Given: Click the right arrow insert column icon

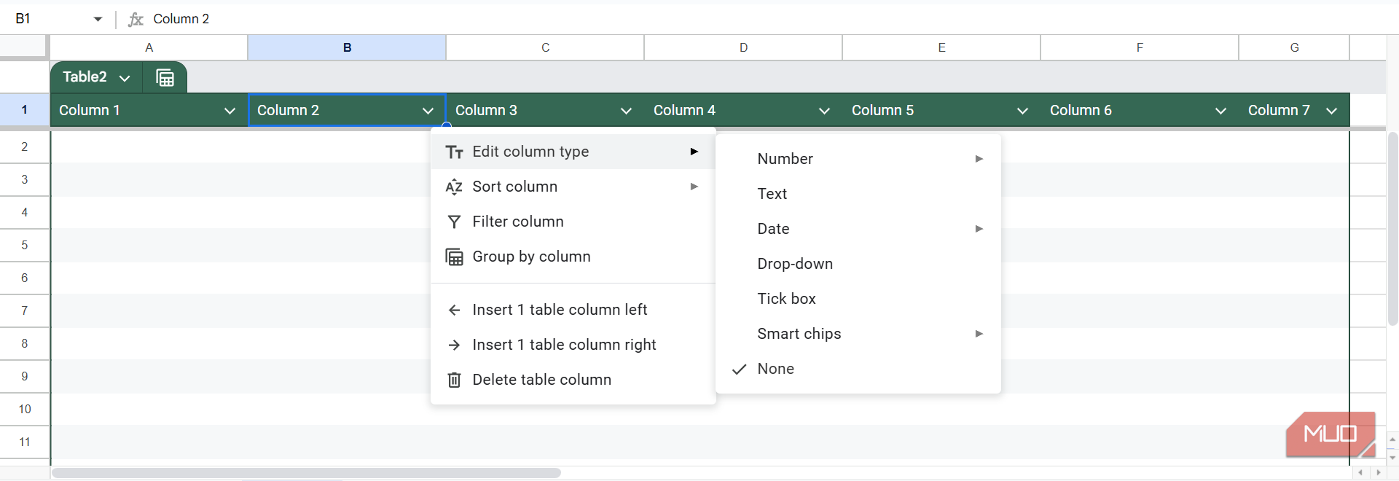Looking at the screenshot, I should (454, 345).
